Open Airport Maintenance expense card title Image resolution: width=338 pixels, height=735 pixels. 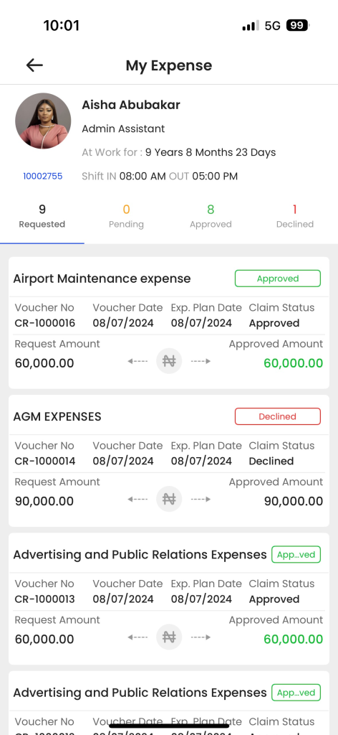pyautogui.click(x=102, y=278)
